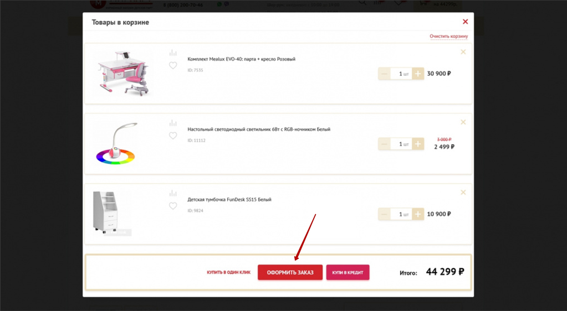567x311 pixels.
Task: Favorite the FunDesk SS15 cabinet
Action: [173, 206]
